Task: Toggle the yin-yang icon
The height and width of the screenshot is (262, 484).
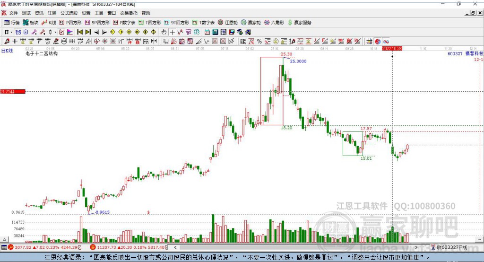Action: pyautogui.click(x=378, y=42)
